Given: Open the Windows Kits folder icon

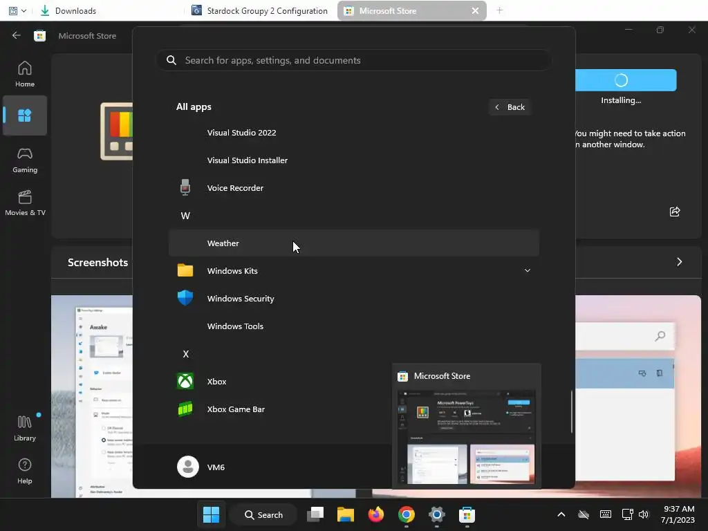Looking at the screenshot, I should tap(185, 270).
